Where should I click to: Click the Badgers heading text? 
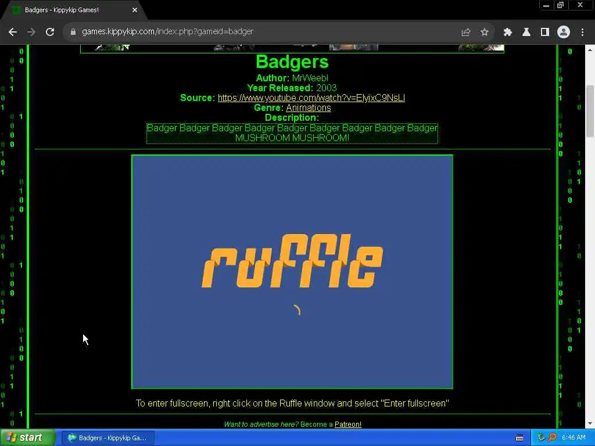click(x=292, y=62)
